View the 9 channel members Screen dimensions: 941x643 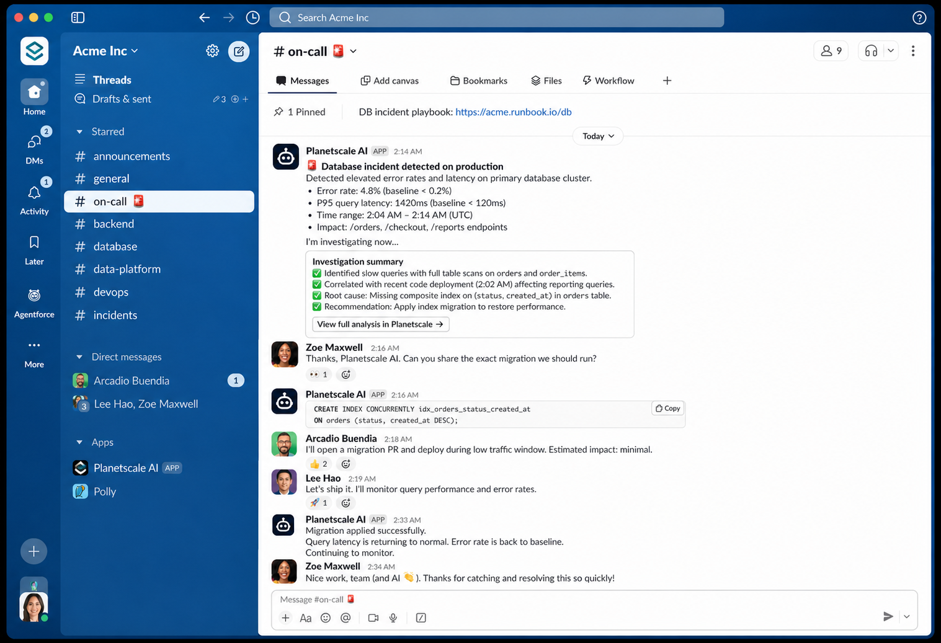pos(831,51)
